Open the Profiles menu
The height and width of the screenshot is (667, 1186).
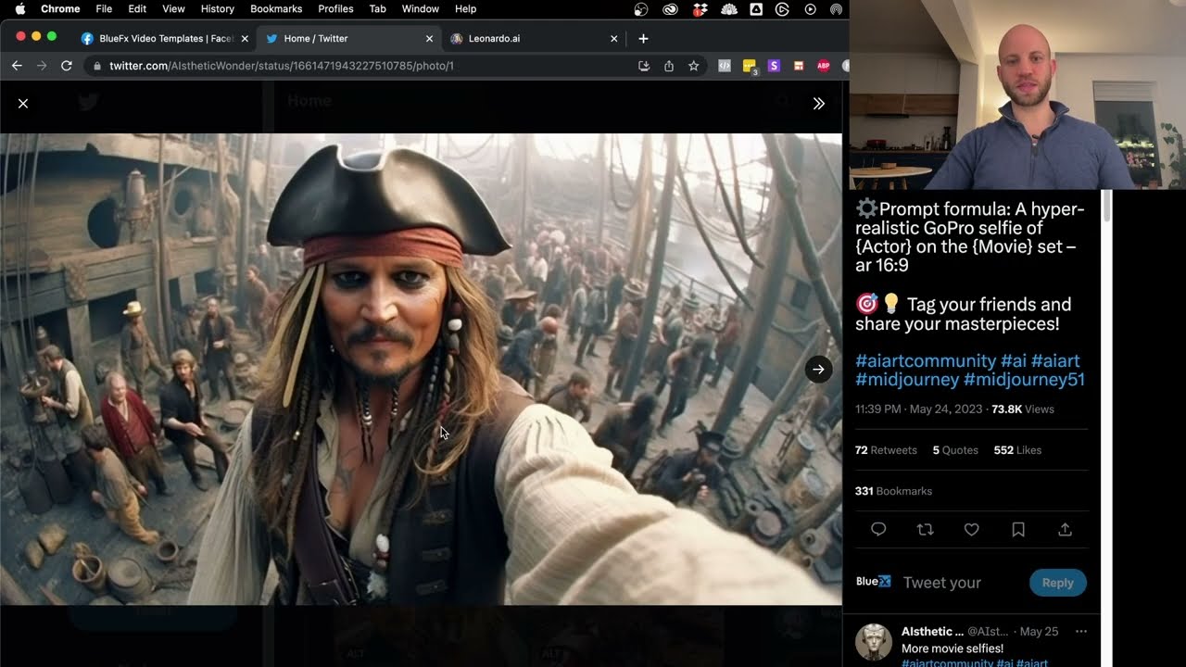[335, 9]
